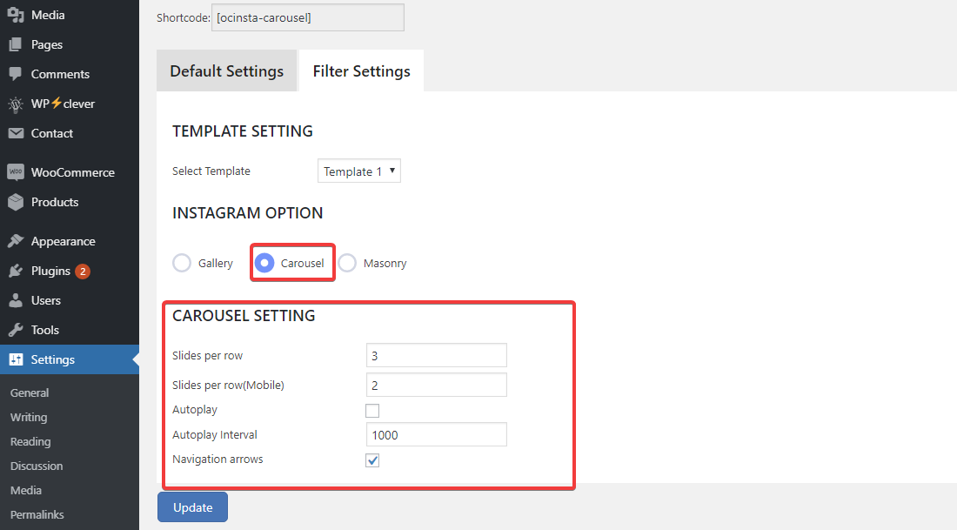Screen dimensions: 957x530
Task: Click the Slides per row input field
Action: point(436,356)
